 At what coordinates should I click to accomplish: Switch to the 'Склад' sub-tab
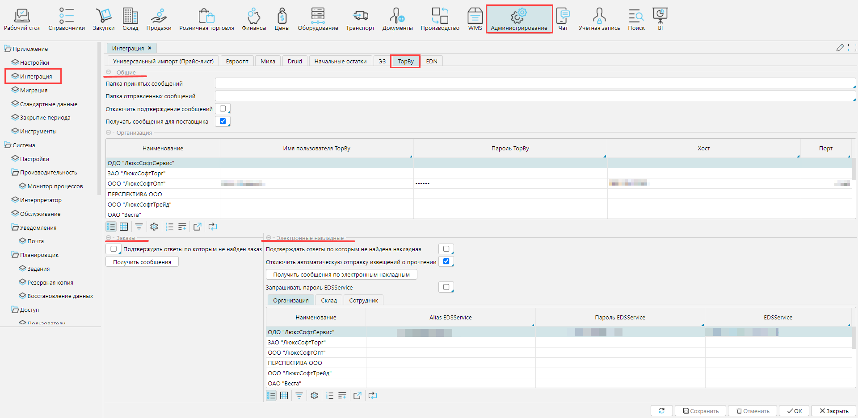(329, 300)
